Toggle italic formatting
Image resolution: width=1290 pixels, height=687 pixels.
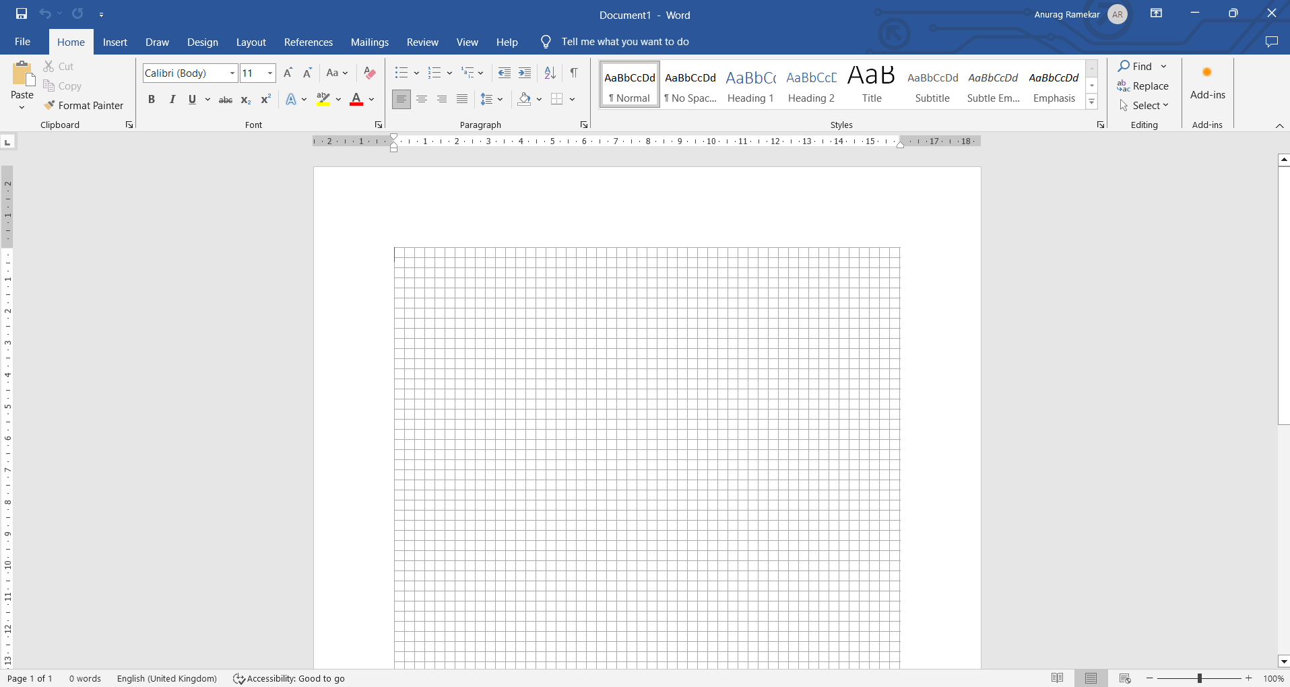[172, 100]
